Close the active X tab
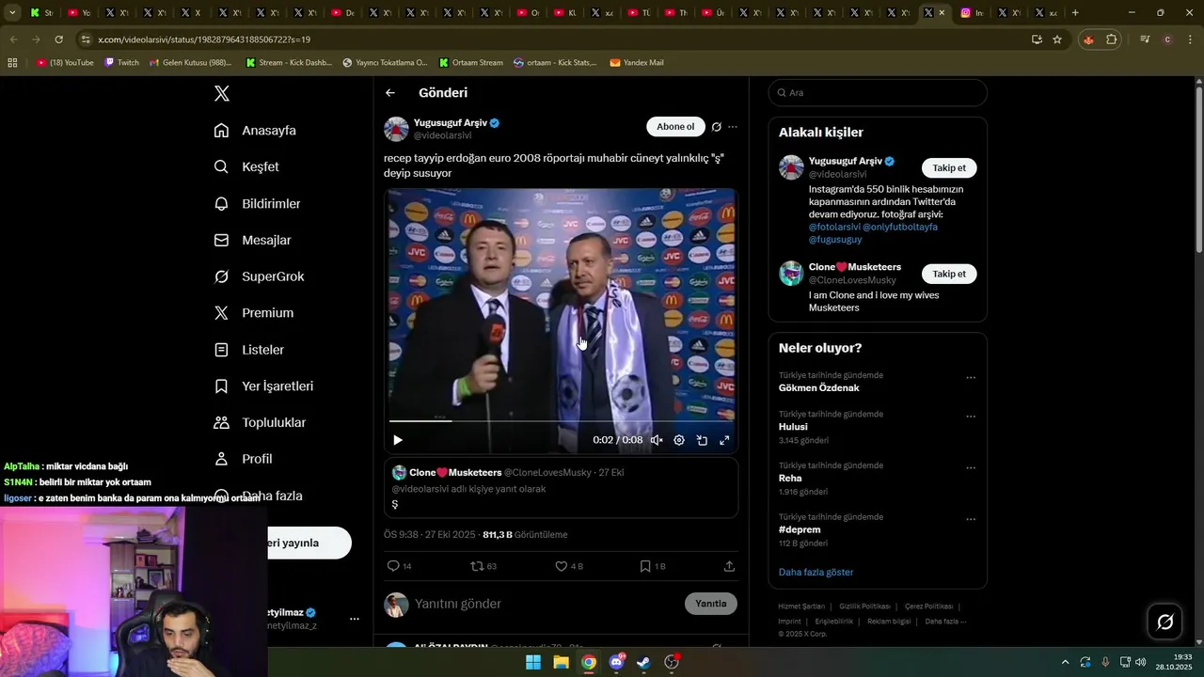1204x677 pixels. point(942,13)
